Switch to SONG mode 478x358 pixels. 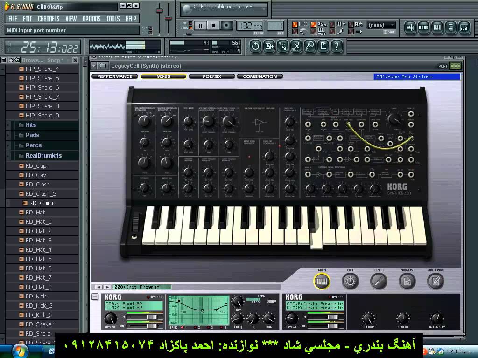[190, 28]
